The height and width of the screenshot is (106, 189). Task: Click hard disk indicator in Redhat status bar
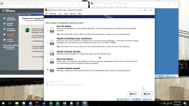(118, 99)
